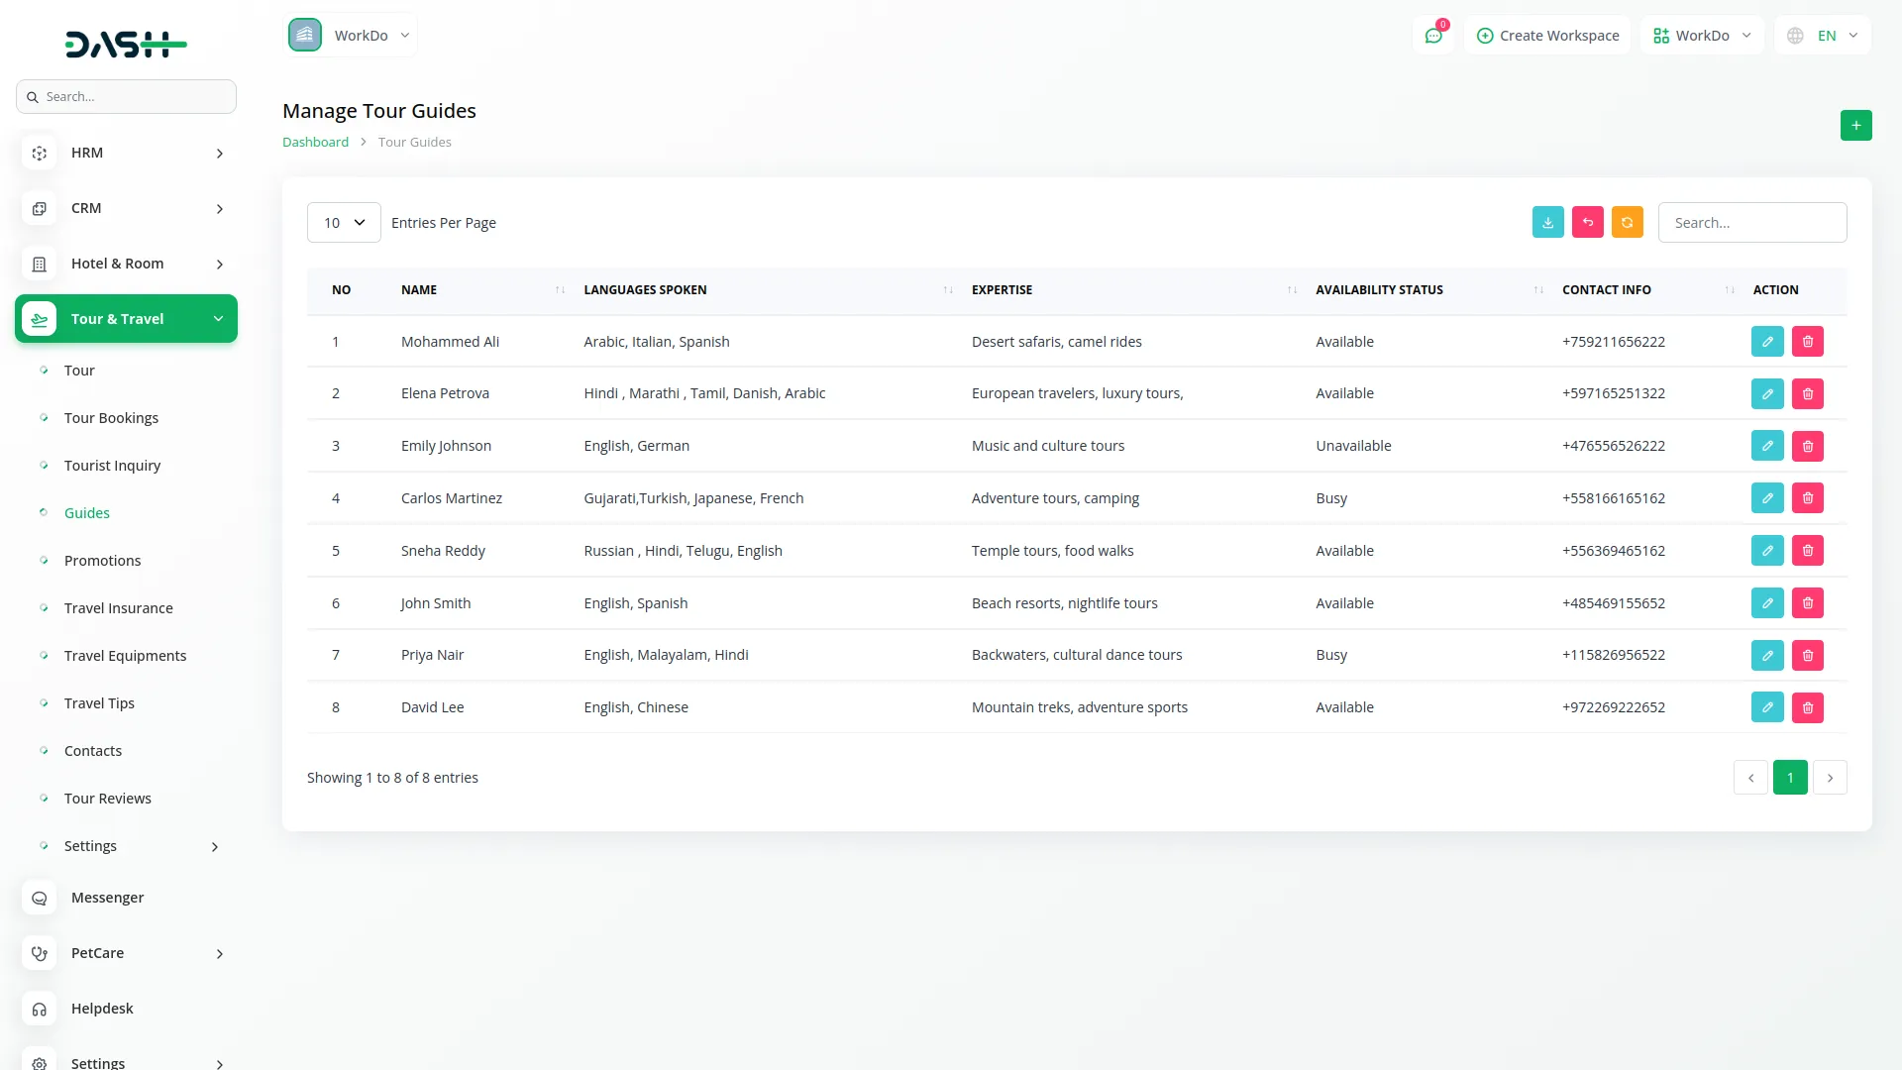Open Tour Bookings in sidebar
The image size is (1902, 1070).
pos(111,418)
